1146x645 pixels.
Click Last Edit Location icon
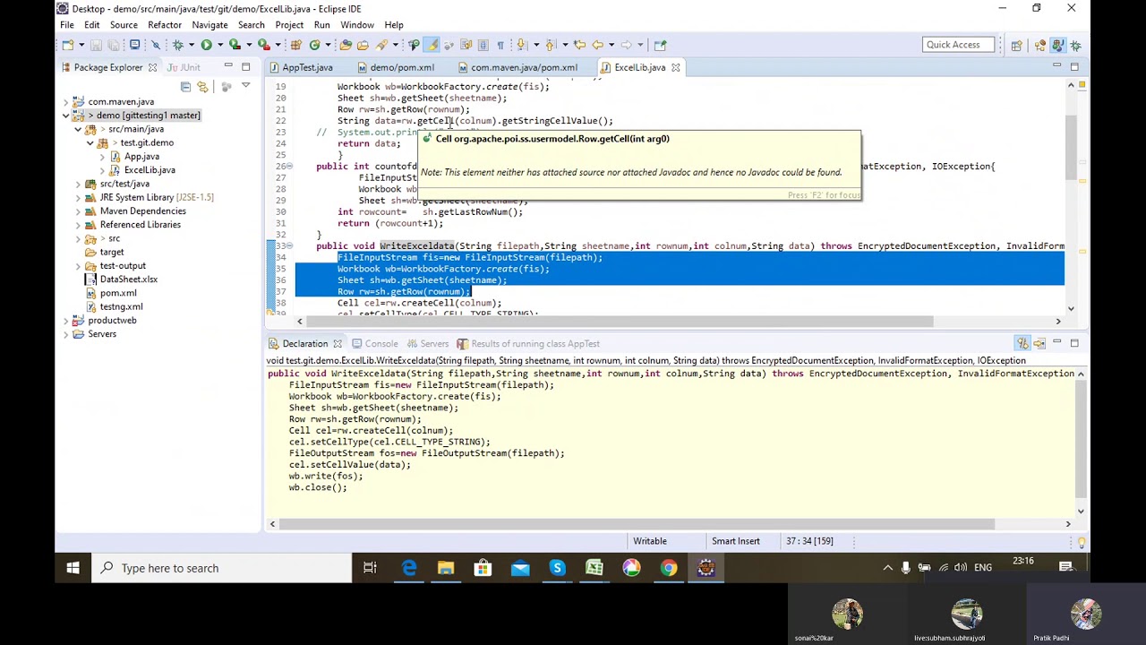pos(579,45)
